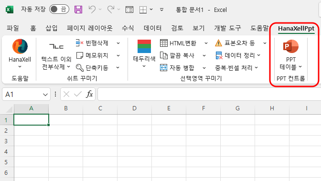This screenshot has width=321, height=181.
Task: Expand the HTML변환 dropdown arrow
Action: pos(206,43)
